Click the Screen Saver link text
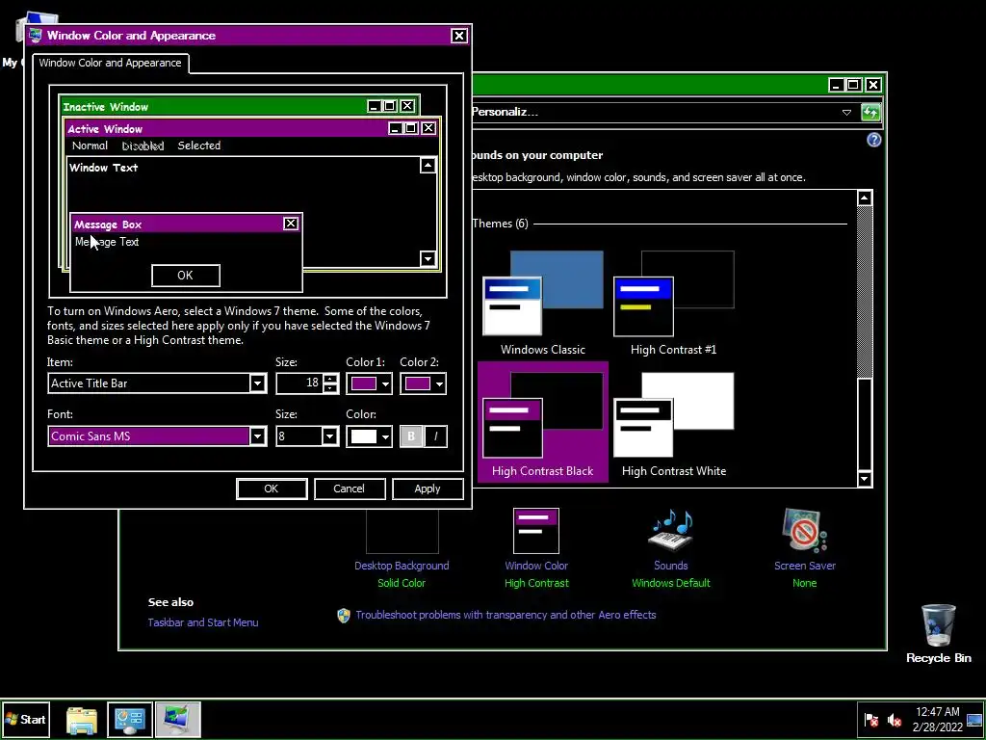Image resolution: width=986 pixels, height=740 pixels. tap(805, 566)
